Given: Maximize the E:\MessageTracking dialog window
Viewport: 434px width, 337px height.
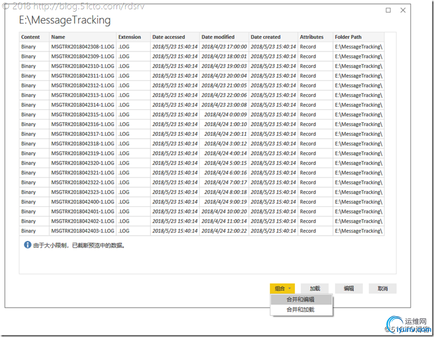Looking at the screenshot, I should pos(388,10).
